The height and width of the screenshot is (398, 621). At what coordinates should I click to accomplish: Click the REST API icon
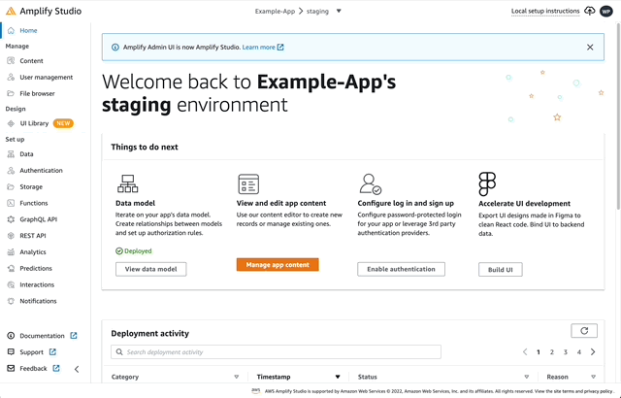11,236
